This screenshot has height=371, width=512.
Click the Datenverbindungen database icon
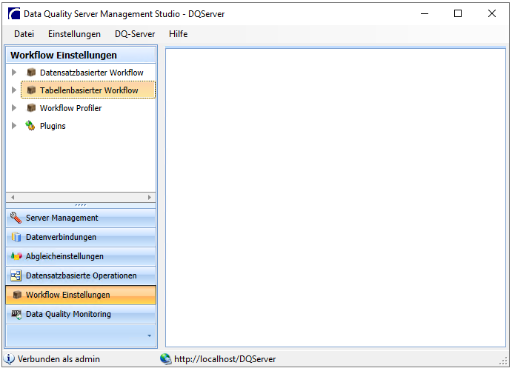[x=16, y=237]
